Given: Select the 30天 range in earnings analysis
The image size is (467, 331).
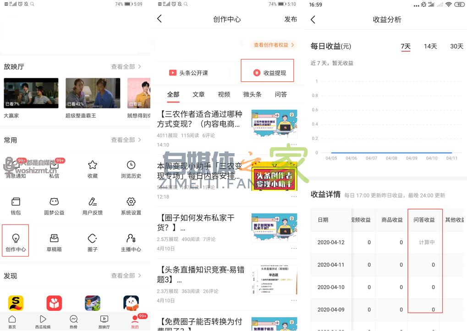Looking at the screenshot, I should (x=457, y=46).
